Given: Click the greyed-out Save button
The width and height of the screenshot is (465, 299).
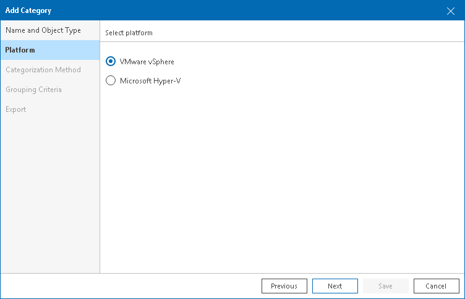Looking at the screenshot, I should (385, 286).
